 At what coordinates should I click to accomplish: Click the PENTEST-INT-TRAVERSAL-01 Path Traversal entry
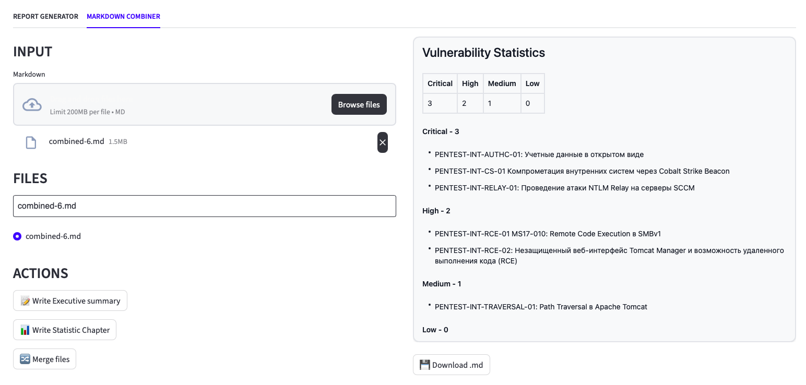coord(541,307)
